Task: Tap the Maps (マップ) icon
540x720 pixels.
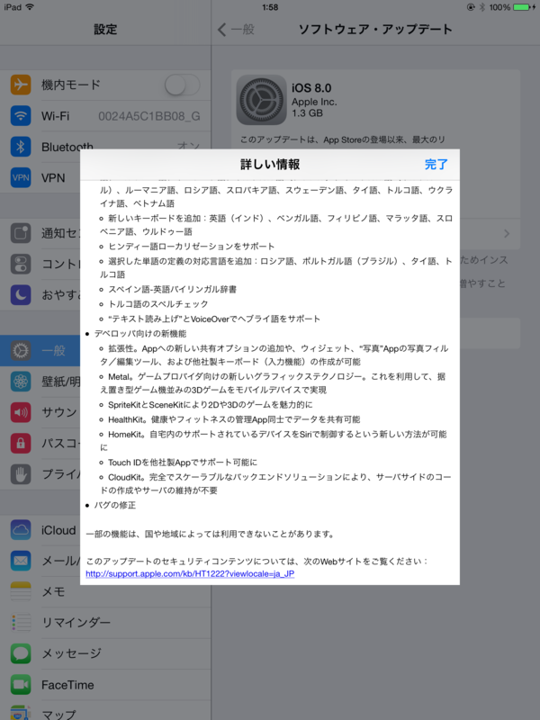Action: click(21, 712)
